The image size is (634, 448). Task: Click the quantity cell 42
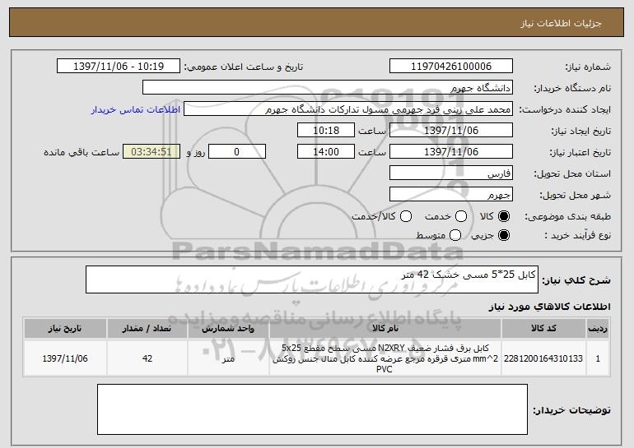(147, 358)
